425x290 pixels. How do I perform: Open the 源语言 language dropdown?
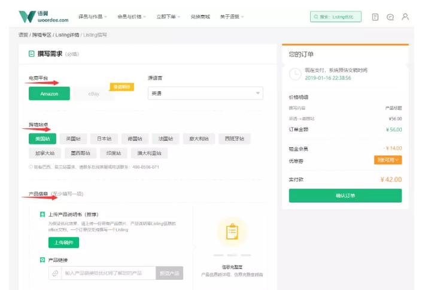click(205, 93)
